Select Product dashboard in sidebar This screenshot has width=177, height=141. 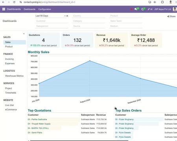click(x=9, y=47)
